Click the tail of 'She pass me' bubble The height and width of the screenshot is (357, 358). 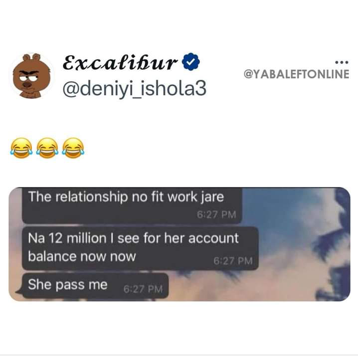click(x=19, y=292)
